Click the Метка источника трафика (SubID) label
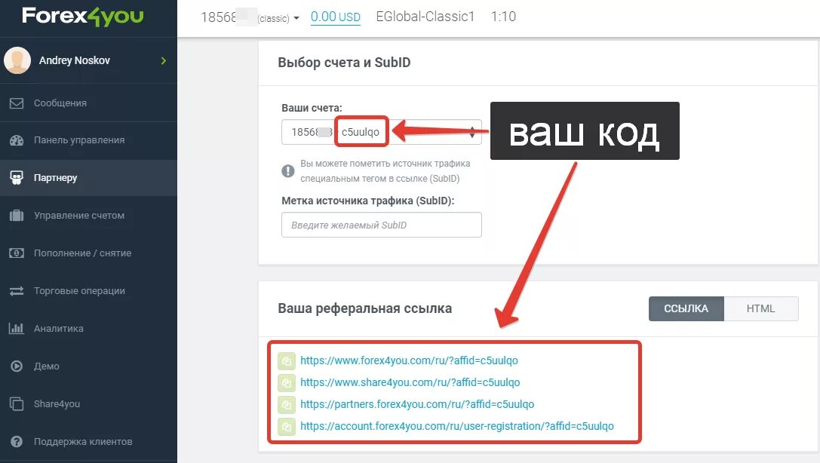The image size is (820, 463). tap(367, 201)
